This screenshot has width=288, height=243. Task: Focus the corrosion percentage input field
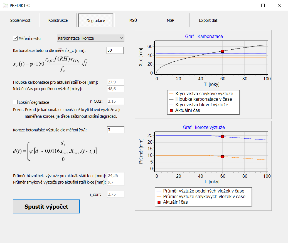click(115, 130)
